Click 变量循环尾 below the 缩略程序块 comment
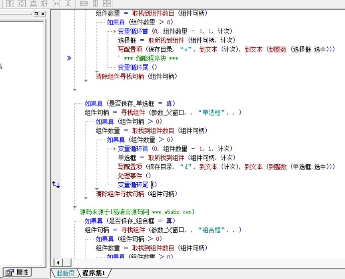 click(x=137, y=67)
